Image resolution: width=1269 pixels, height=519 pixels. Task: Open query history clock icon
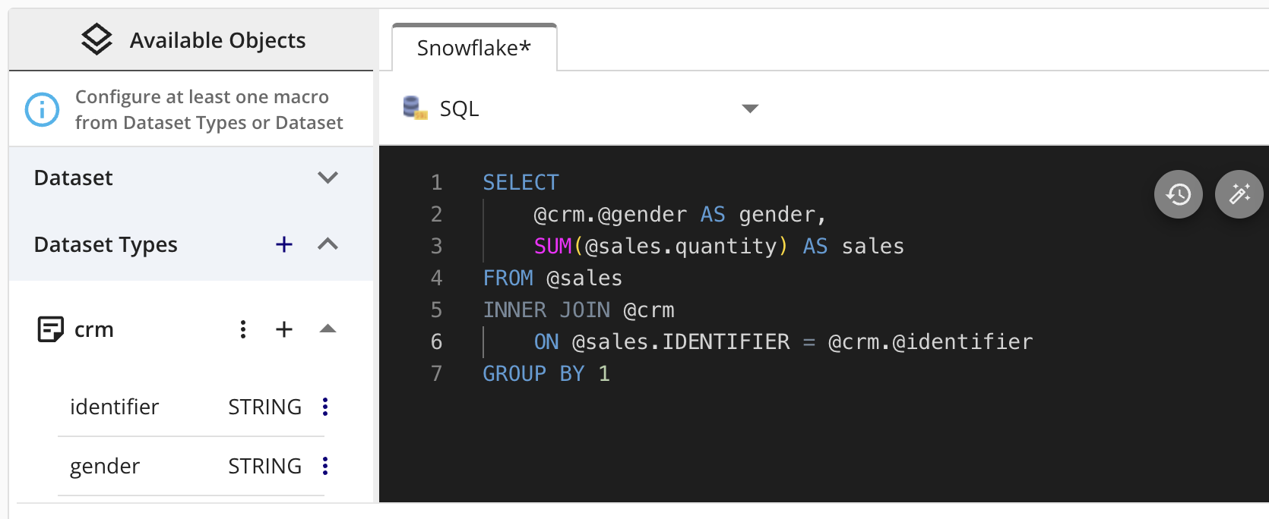point(1178,194)
